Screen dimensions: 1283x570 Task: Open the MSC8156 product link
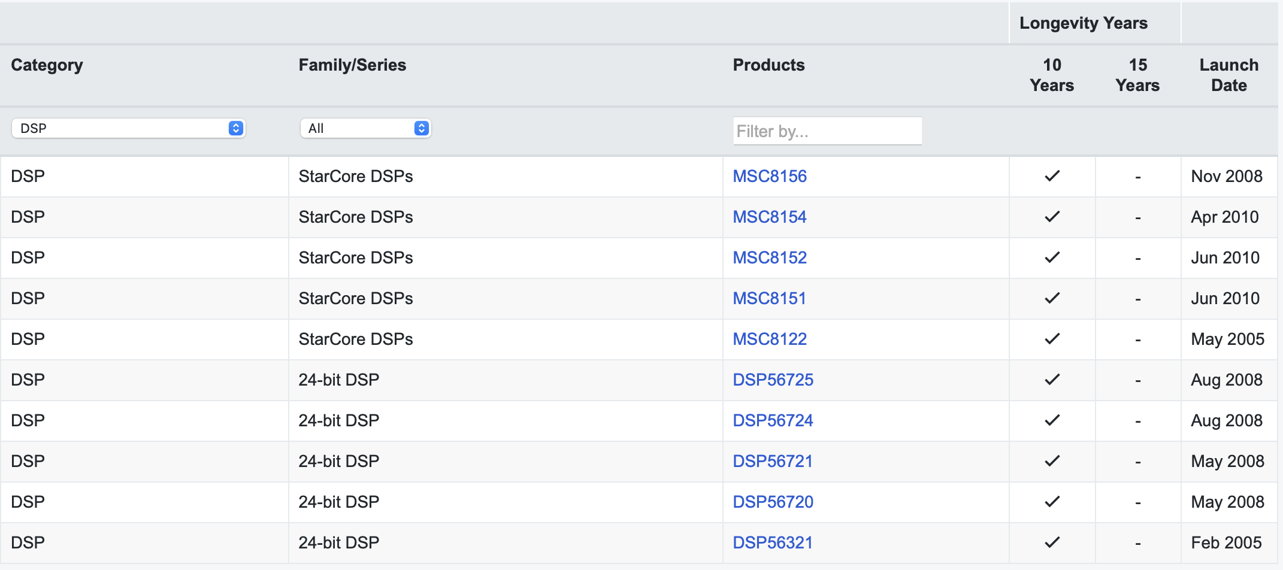tap(770, 176)
